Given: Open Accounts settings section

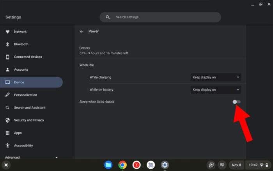Looking at the screenshot, I should pos(32,69).
